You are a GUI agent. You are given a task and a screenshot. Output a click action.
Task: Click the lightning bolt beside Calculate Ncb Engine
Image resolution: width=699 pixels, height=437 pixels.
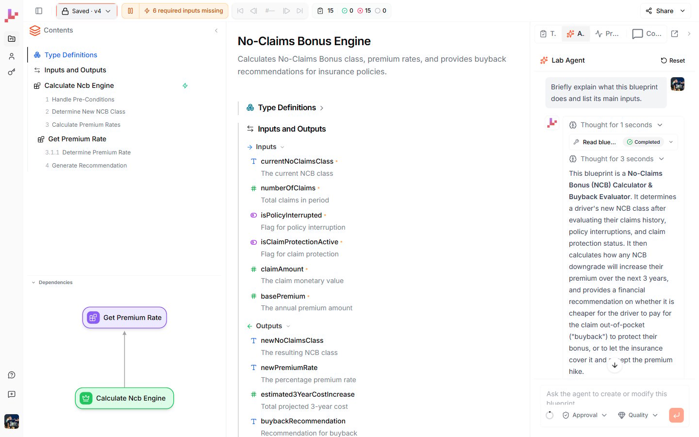185,85
